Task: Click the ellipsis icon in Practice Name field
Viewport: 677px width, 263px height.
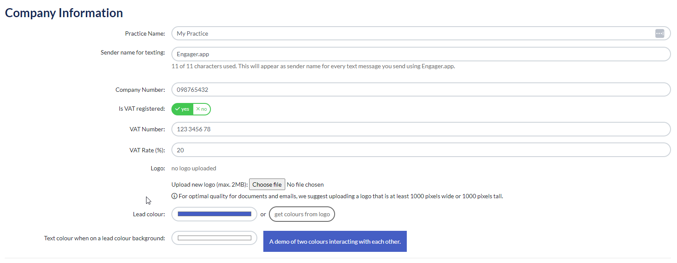Action: [x=659, y=33]
